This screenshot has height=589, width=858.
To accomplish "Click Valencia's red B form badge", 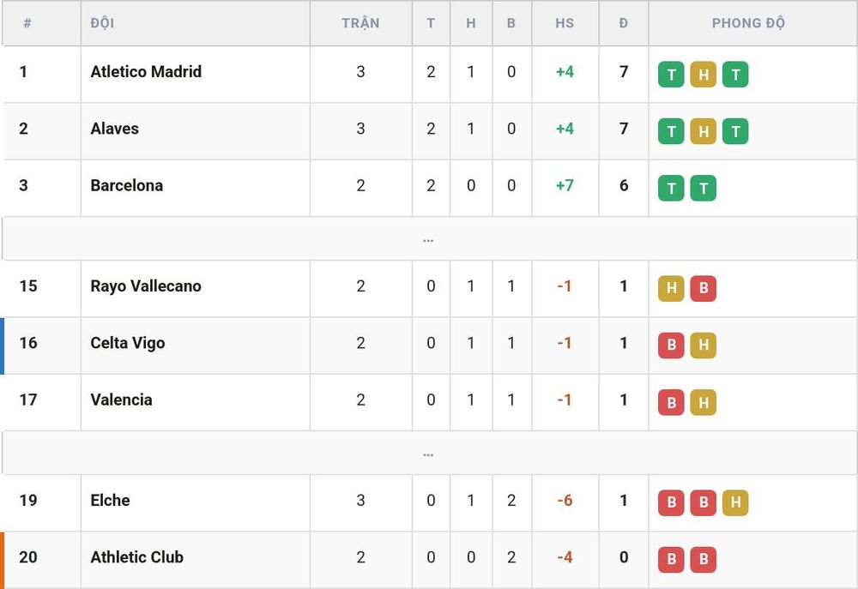I will [671, 402].
